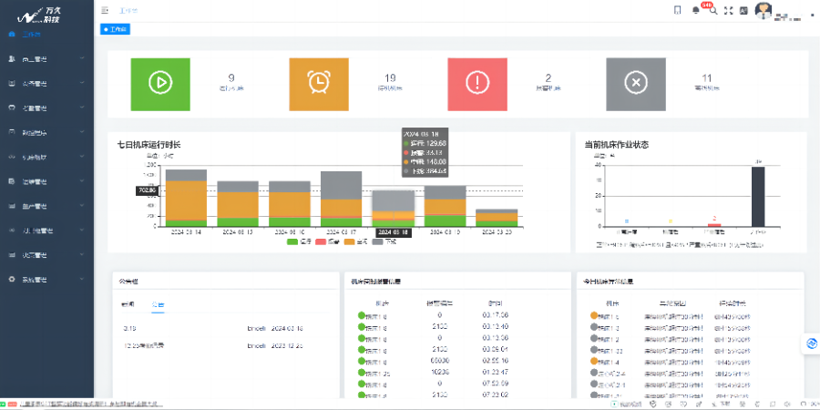Open the user avatar menu
820x410 pixels.
click(x=764, y=11)
